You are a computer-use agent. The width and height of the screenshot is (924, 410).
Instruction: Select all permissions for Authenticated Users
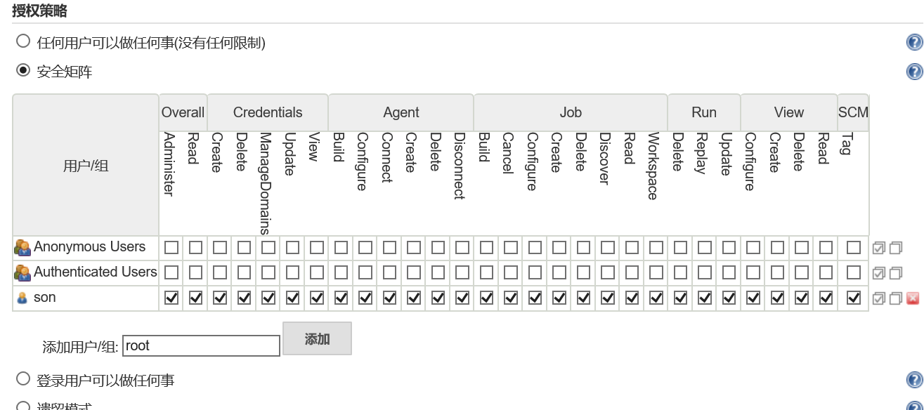(x=878, y=273)
